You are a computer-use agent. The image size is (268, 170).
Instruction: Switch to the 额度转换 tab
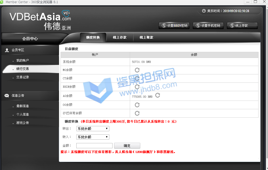tap(93, 37)
